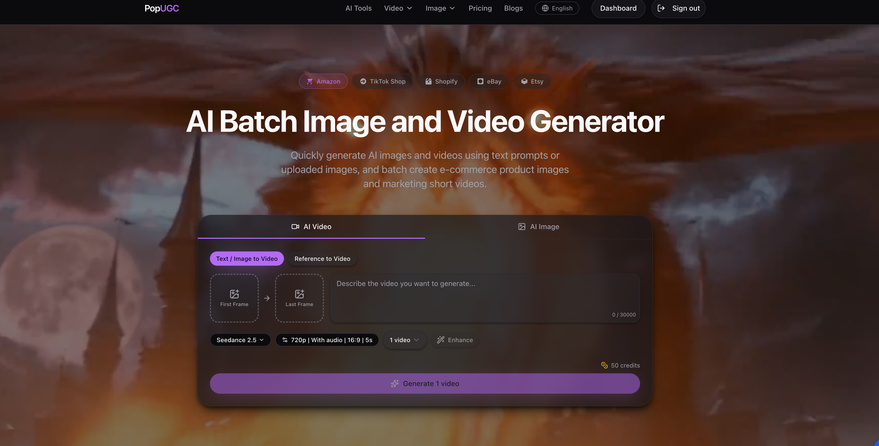The image size is (879, 446).
Task: Select the eBay platform chip
Action: pos(489,82)
